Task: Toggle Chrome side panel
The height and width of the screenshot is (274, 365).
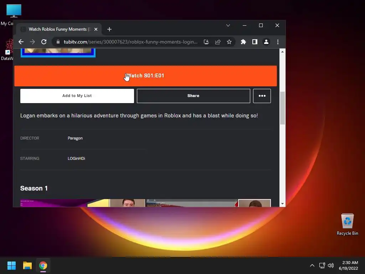Action: click(x=255, y=42)
